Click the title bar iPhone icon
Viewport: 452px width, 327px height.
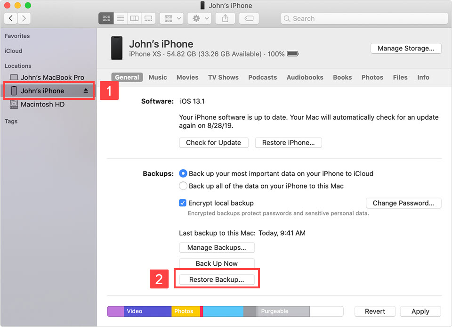click(202, 6)
